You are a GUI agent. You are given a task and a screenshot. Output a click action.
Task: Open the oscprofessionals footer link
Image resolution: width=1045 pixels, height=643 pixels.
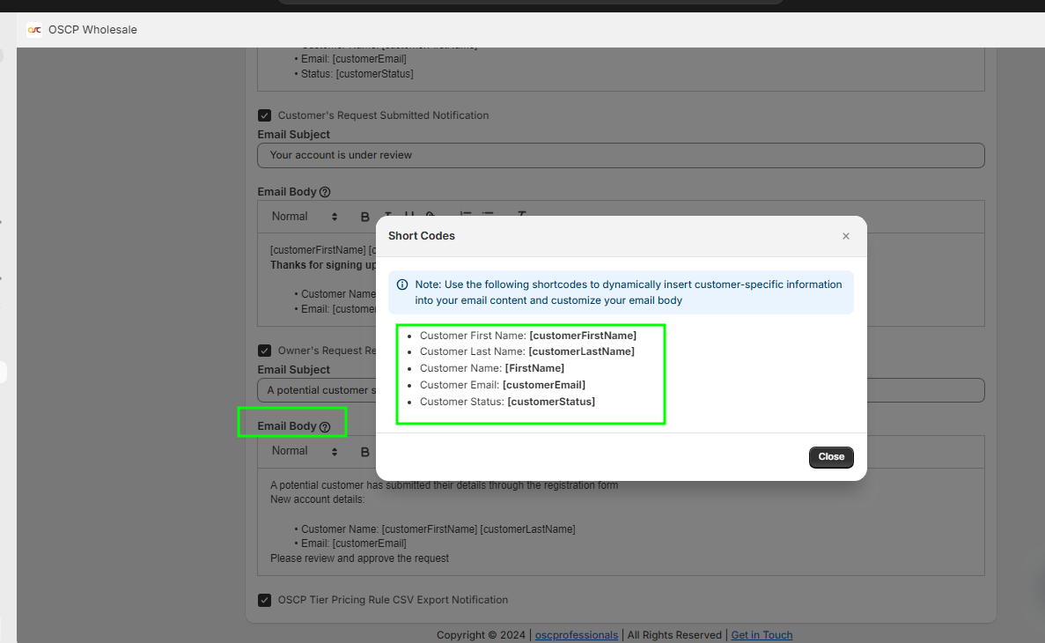[576, 635]
